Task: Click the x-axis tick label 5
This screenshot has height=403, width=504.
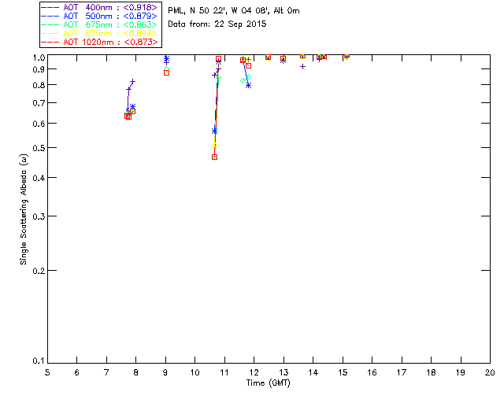Action: 47,372
